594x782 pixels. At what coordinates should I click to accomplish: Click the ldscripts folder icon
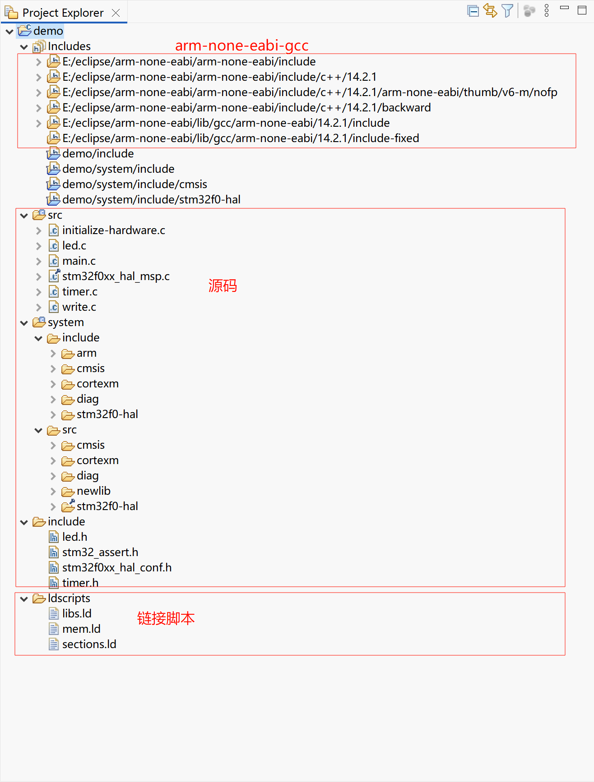(39, 598)
